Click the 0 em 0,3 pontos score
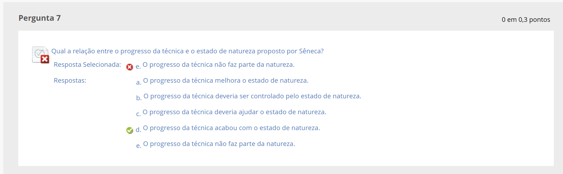Viewport: 563px width, 174px height. (x=526, y=20)
